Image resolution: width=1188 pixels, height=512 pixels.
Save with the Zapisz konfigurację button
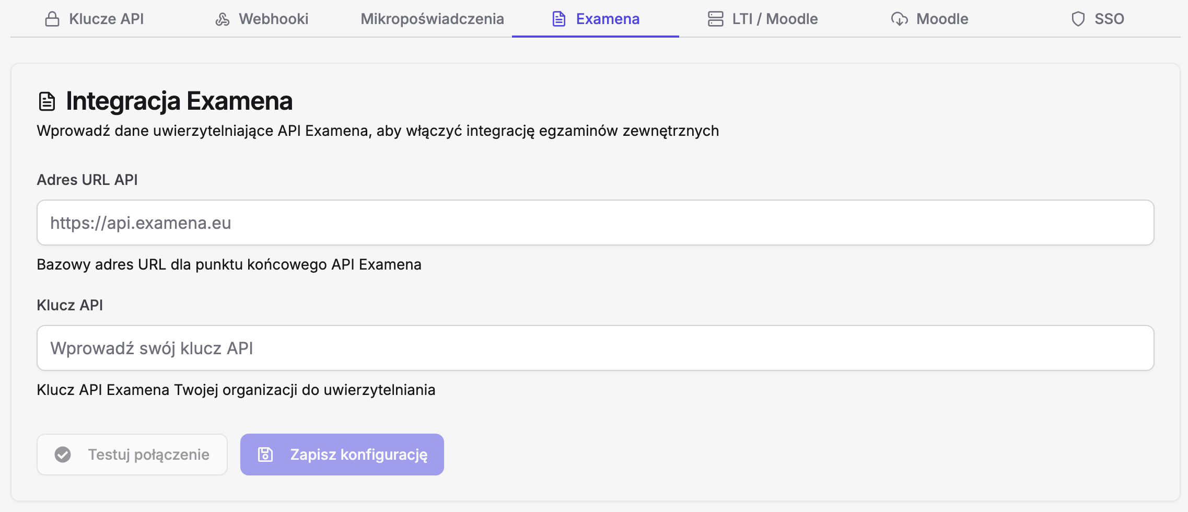(x=342, y=455)
